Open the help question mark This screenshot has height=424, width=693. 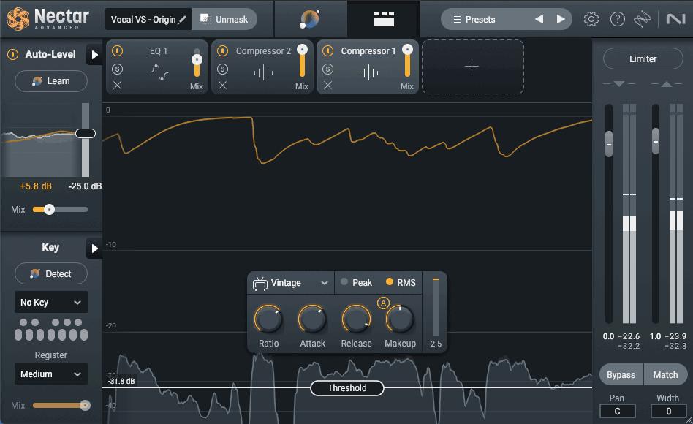pos(618,19)
